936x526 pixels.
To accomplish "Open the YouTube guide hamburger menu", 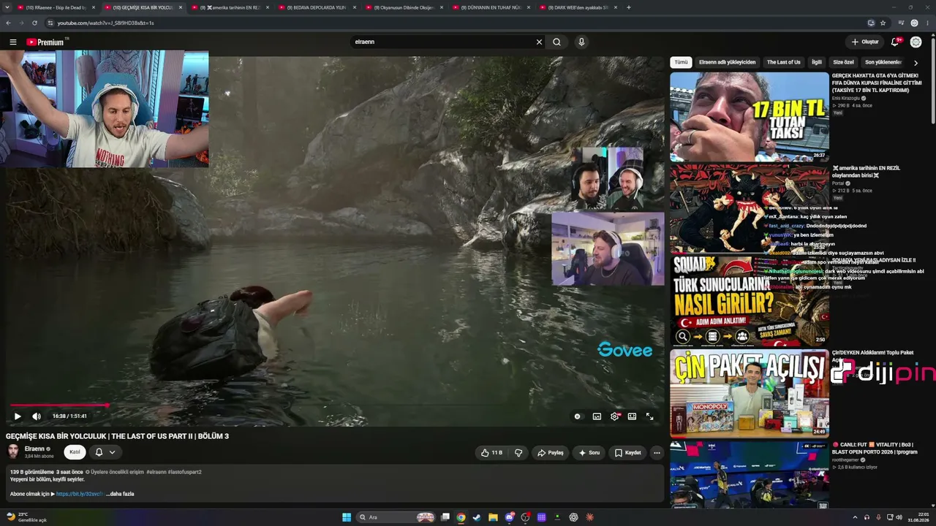I will click(13, 42).
